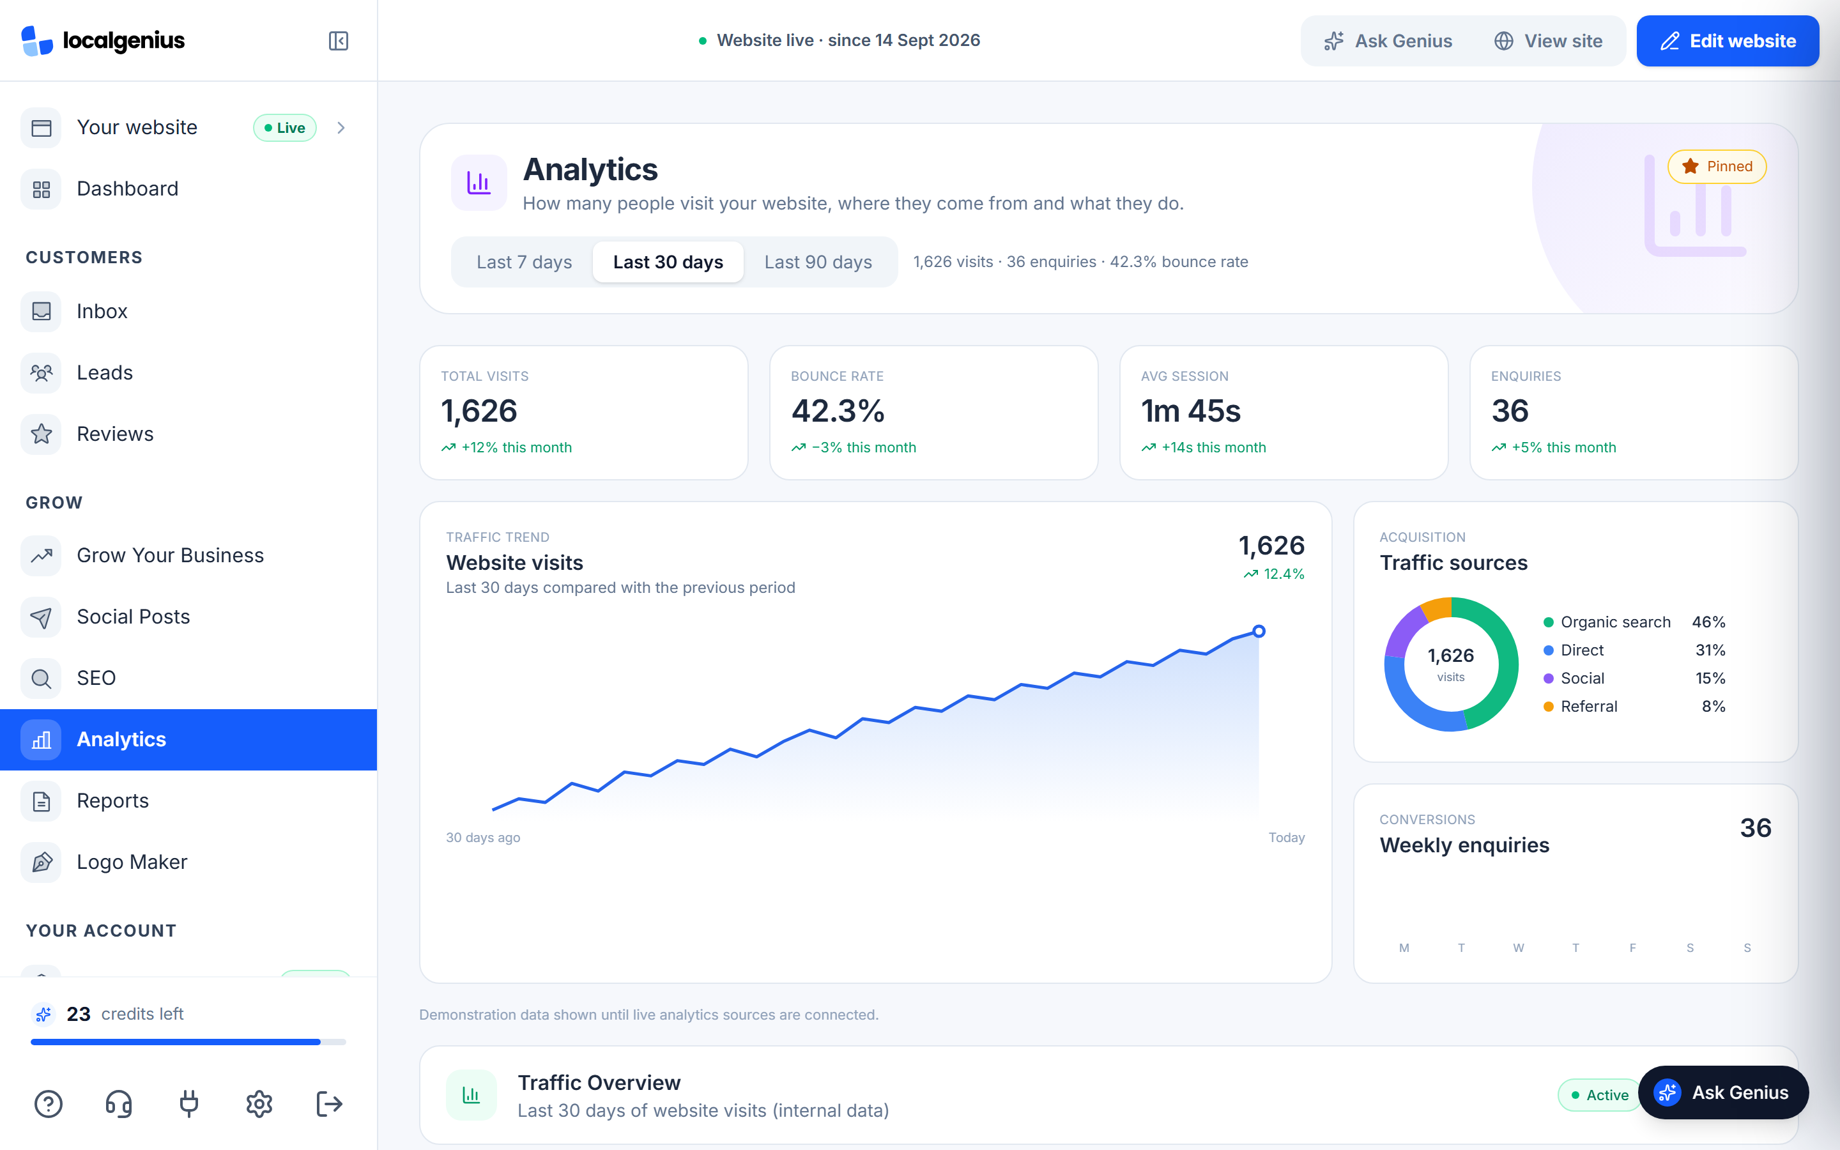
Task: Click the Bounce Rate 42.3% value
Action: [x=838, y=411]
